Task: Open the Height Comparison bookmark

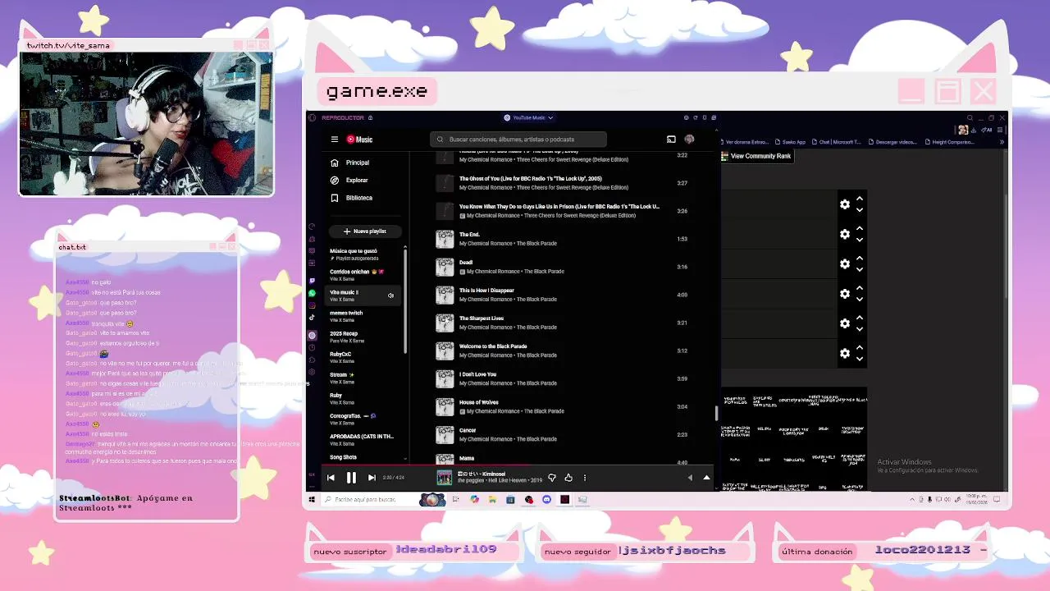Action: 949,142
